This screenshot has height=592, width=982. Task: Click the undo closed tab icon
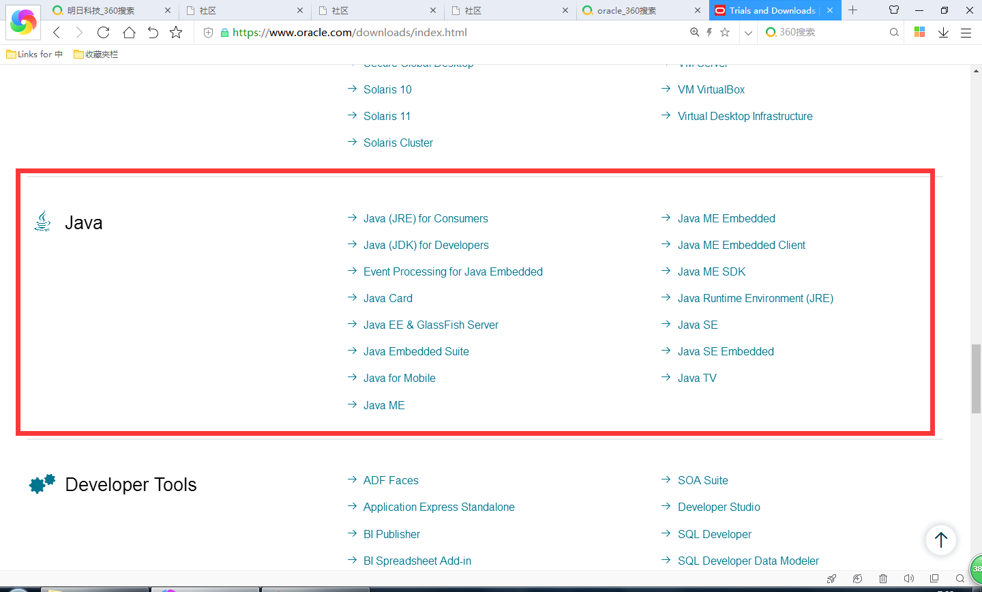(x=153, y=32)
